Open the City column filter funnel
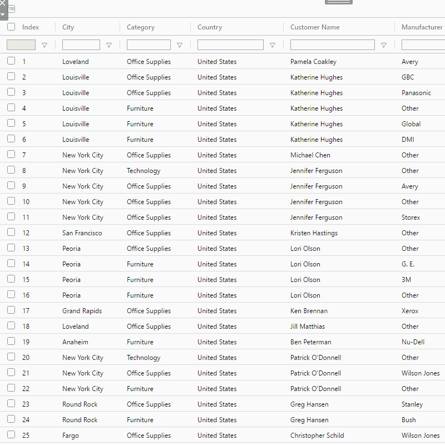 (109, 46)
